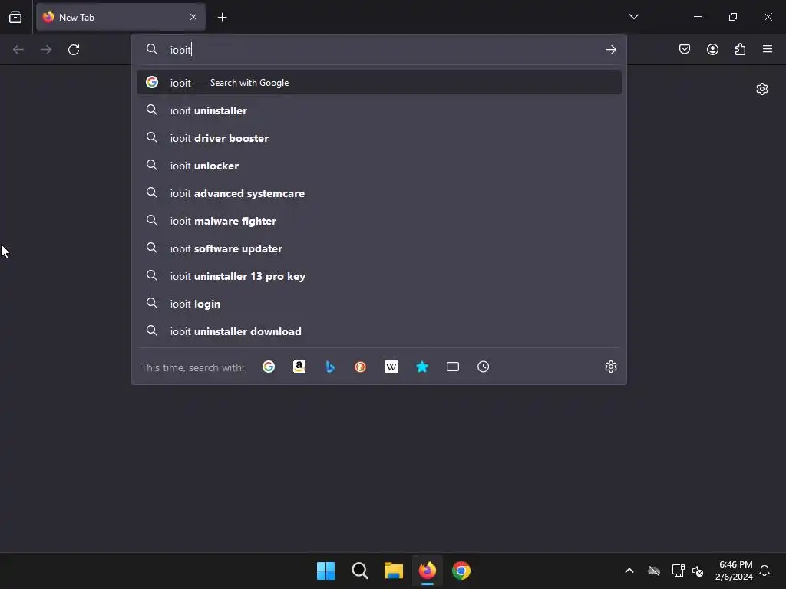Screen dimensions: 786x589
Task: Go back one page
Action: coord(18,50)
